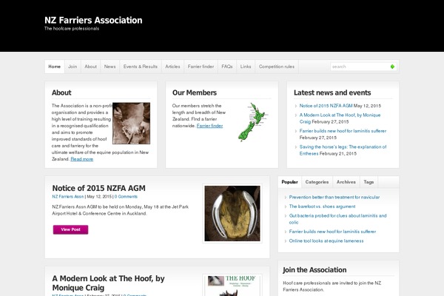Open the Join menu item
Screen dimensions: 444x296
point(73,67)
